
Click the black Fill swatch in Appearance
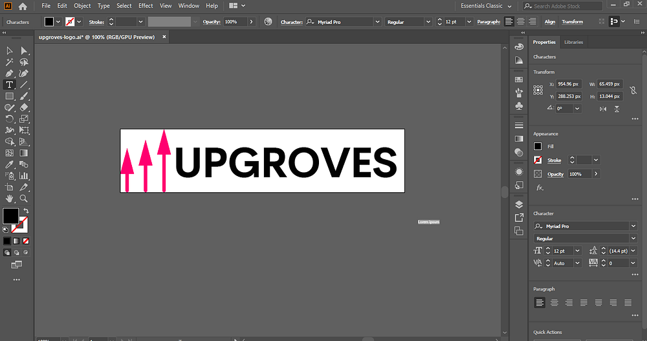pyautogui.click(x=538, y=146)
